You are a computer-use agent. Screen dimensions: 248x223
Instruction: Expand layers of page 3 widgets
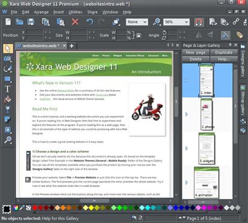(186, 148)
